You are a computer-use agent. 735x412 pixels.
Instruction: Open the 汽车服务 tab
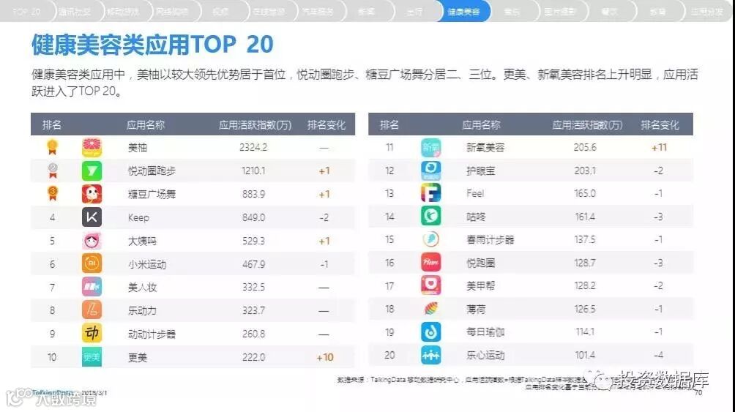coord(318,11)
